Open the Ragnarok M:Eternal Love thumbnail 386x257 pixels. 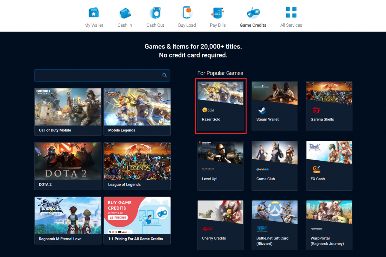point(68,216)
